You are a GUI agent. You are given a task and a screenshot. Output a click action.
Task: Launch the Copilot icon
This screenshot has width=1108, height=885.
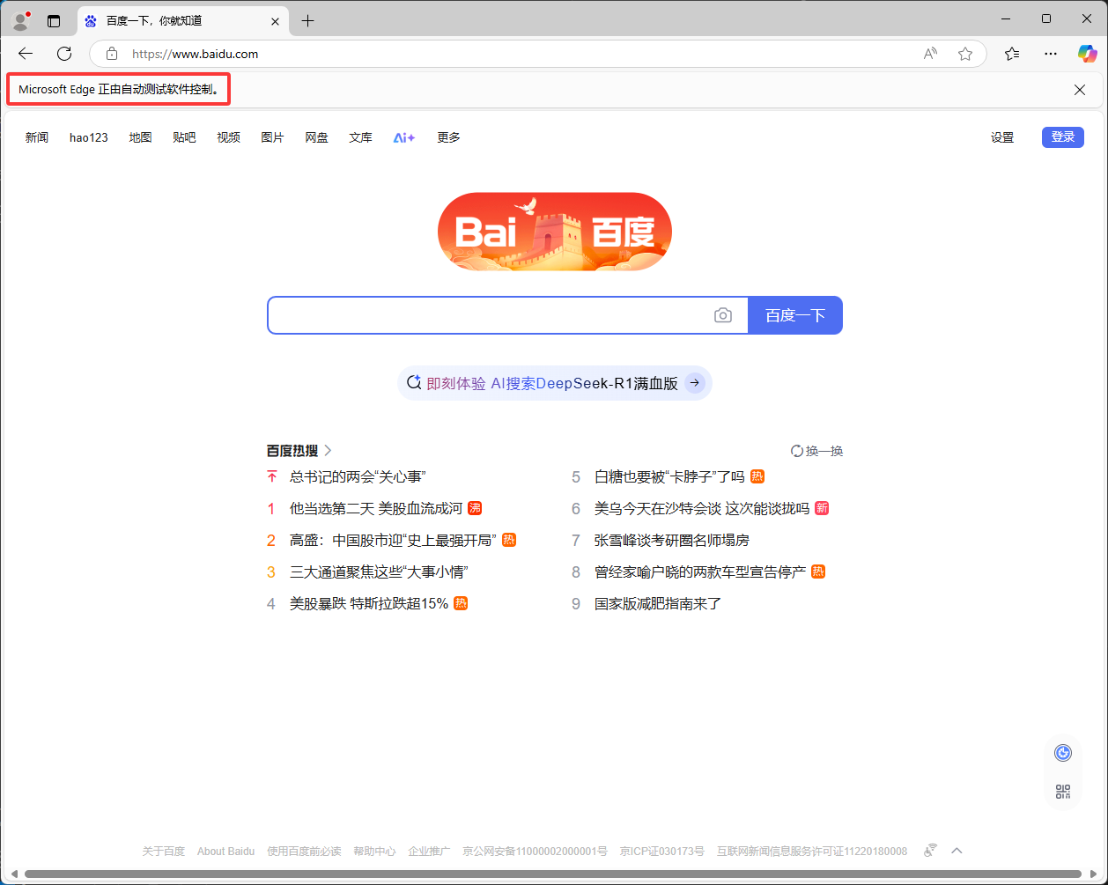(x=1088, y=54)
